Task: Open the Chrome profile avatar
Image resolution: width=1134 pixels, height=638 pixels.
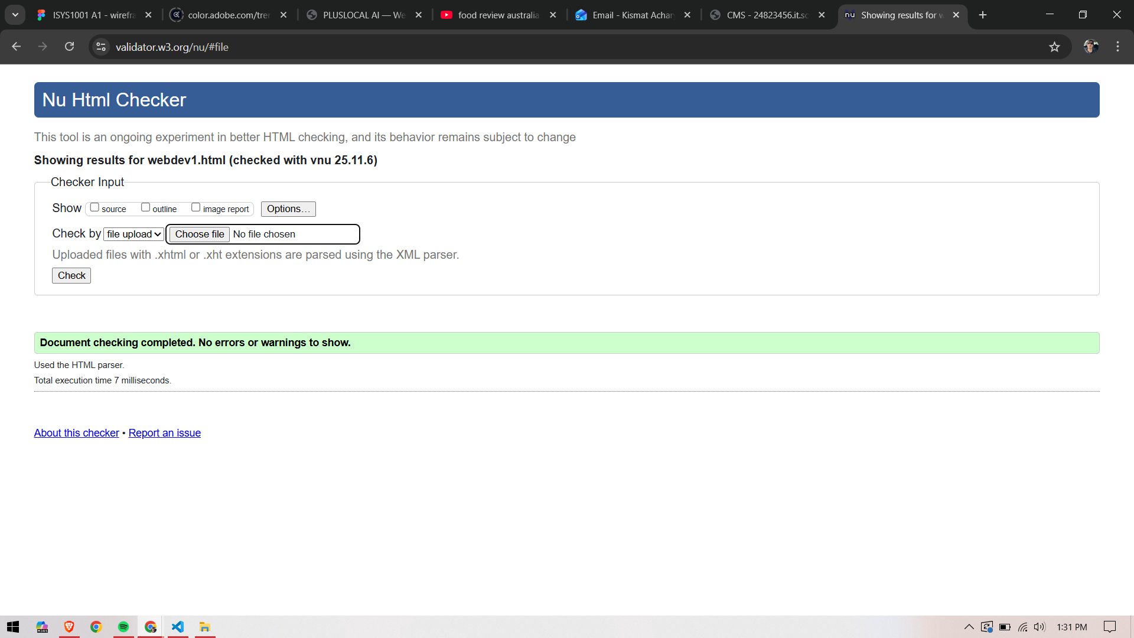Action: point(1091,47)
